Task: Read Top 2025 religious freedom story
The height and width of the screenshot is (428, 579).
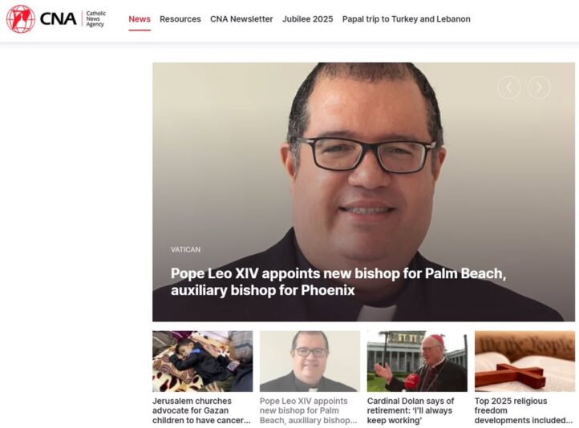Action: tap(524, 410)
